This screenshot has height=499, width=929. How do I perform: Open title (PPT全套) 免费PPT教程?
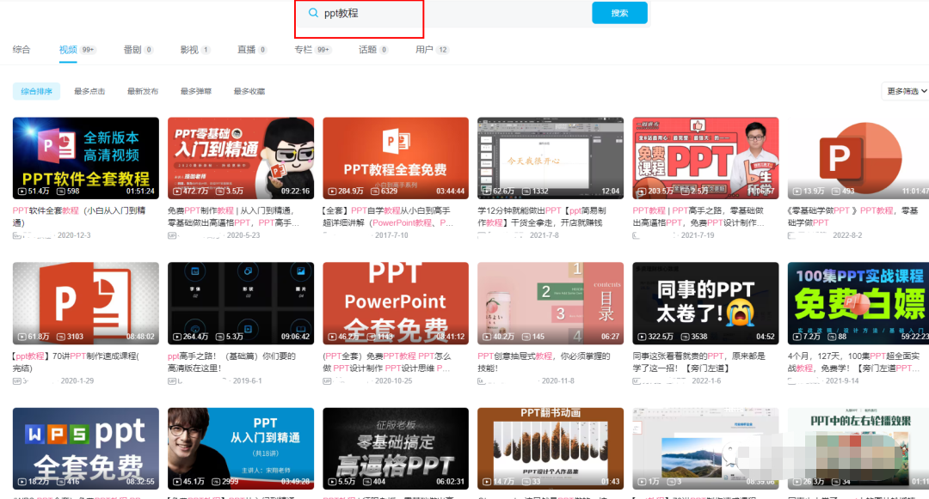(387, 362)
